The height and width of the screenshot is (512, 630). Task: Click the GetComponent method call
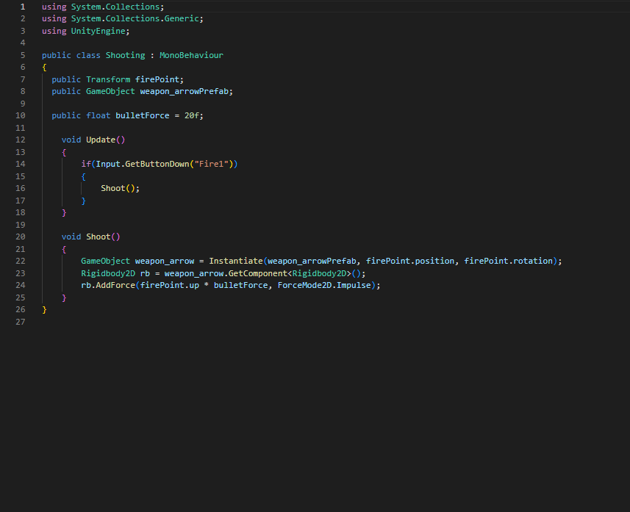pyautogui.click(x=257, y=273)
